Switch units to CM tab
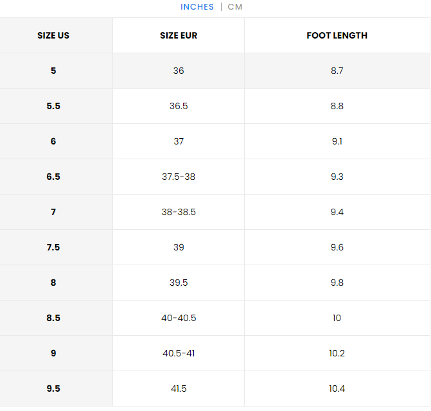Screen dimensions: 431x411 [x=235, y=7]
